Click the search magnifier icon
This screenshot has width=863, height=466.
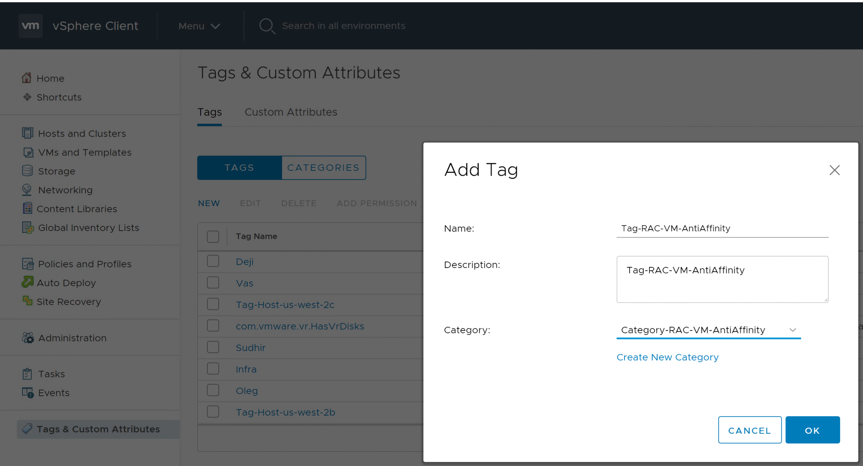click(x=267, y=26)
